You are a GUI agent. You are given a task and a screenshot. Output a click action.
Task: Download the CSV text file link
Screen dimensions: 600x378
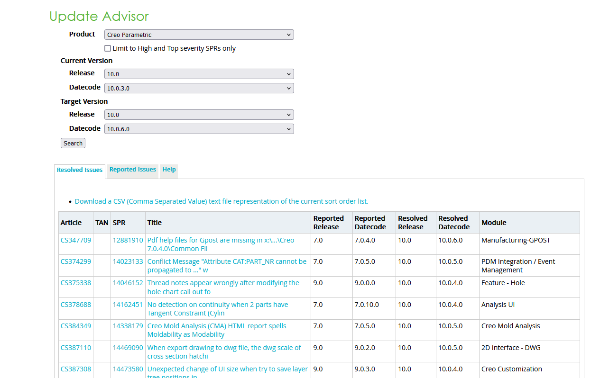[222, 201]
